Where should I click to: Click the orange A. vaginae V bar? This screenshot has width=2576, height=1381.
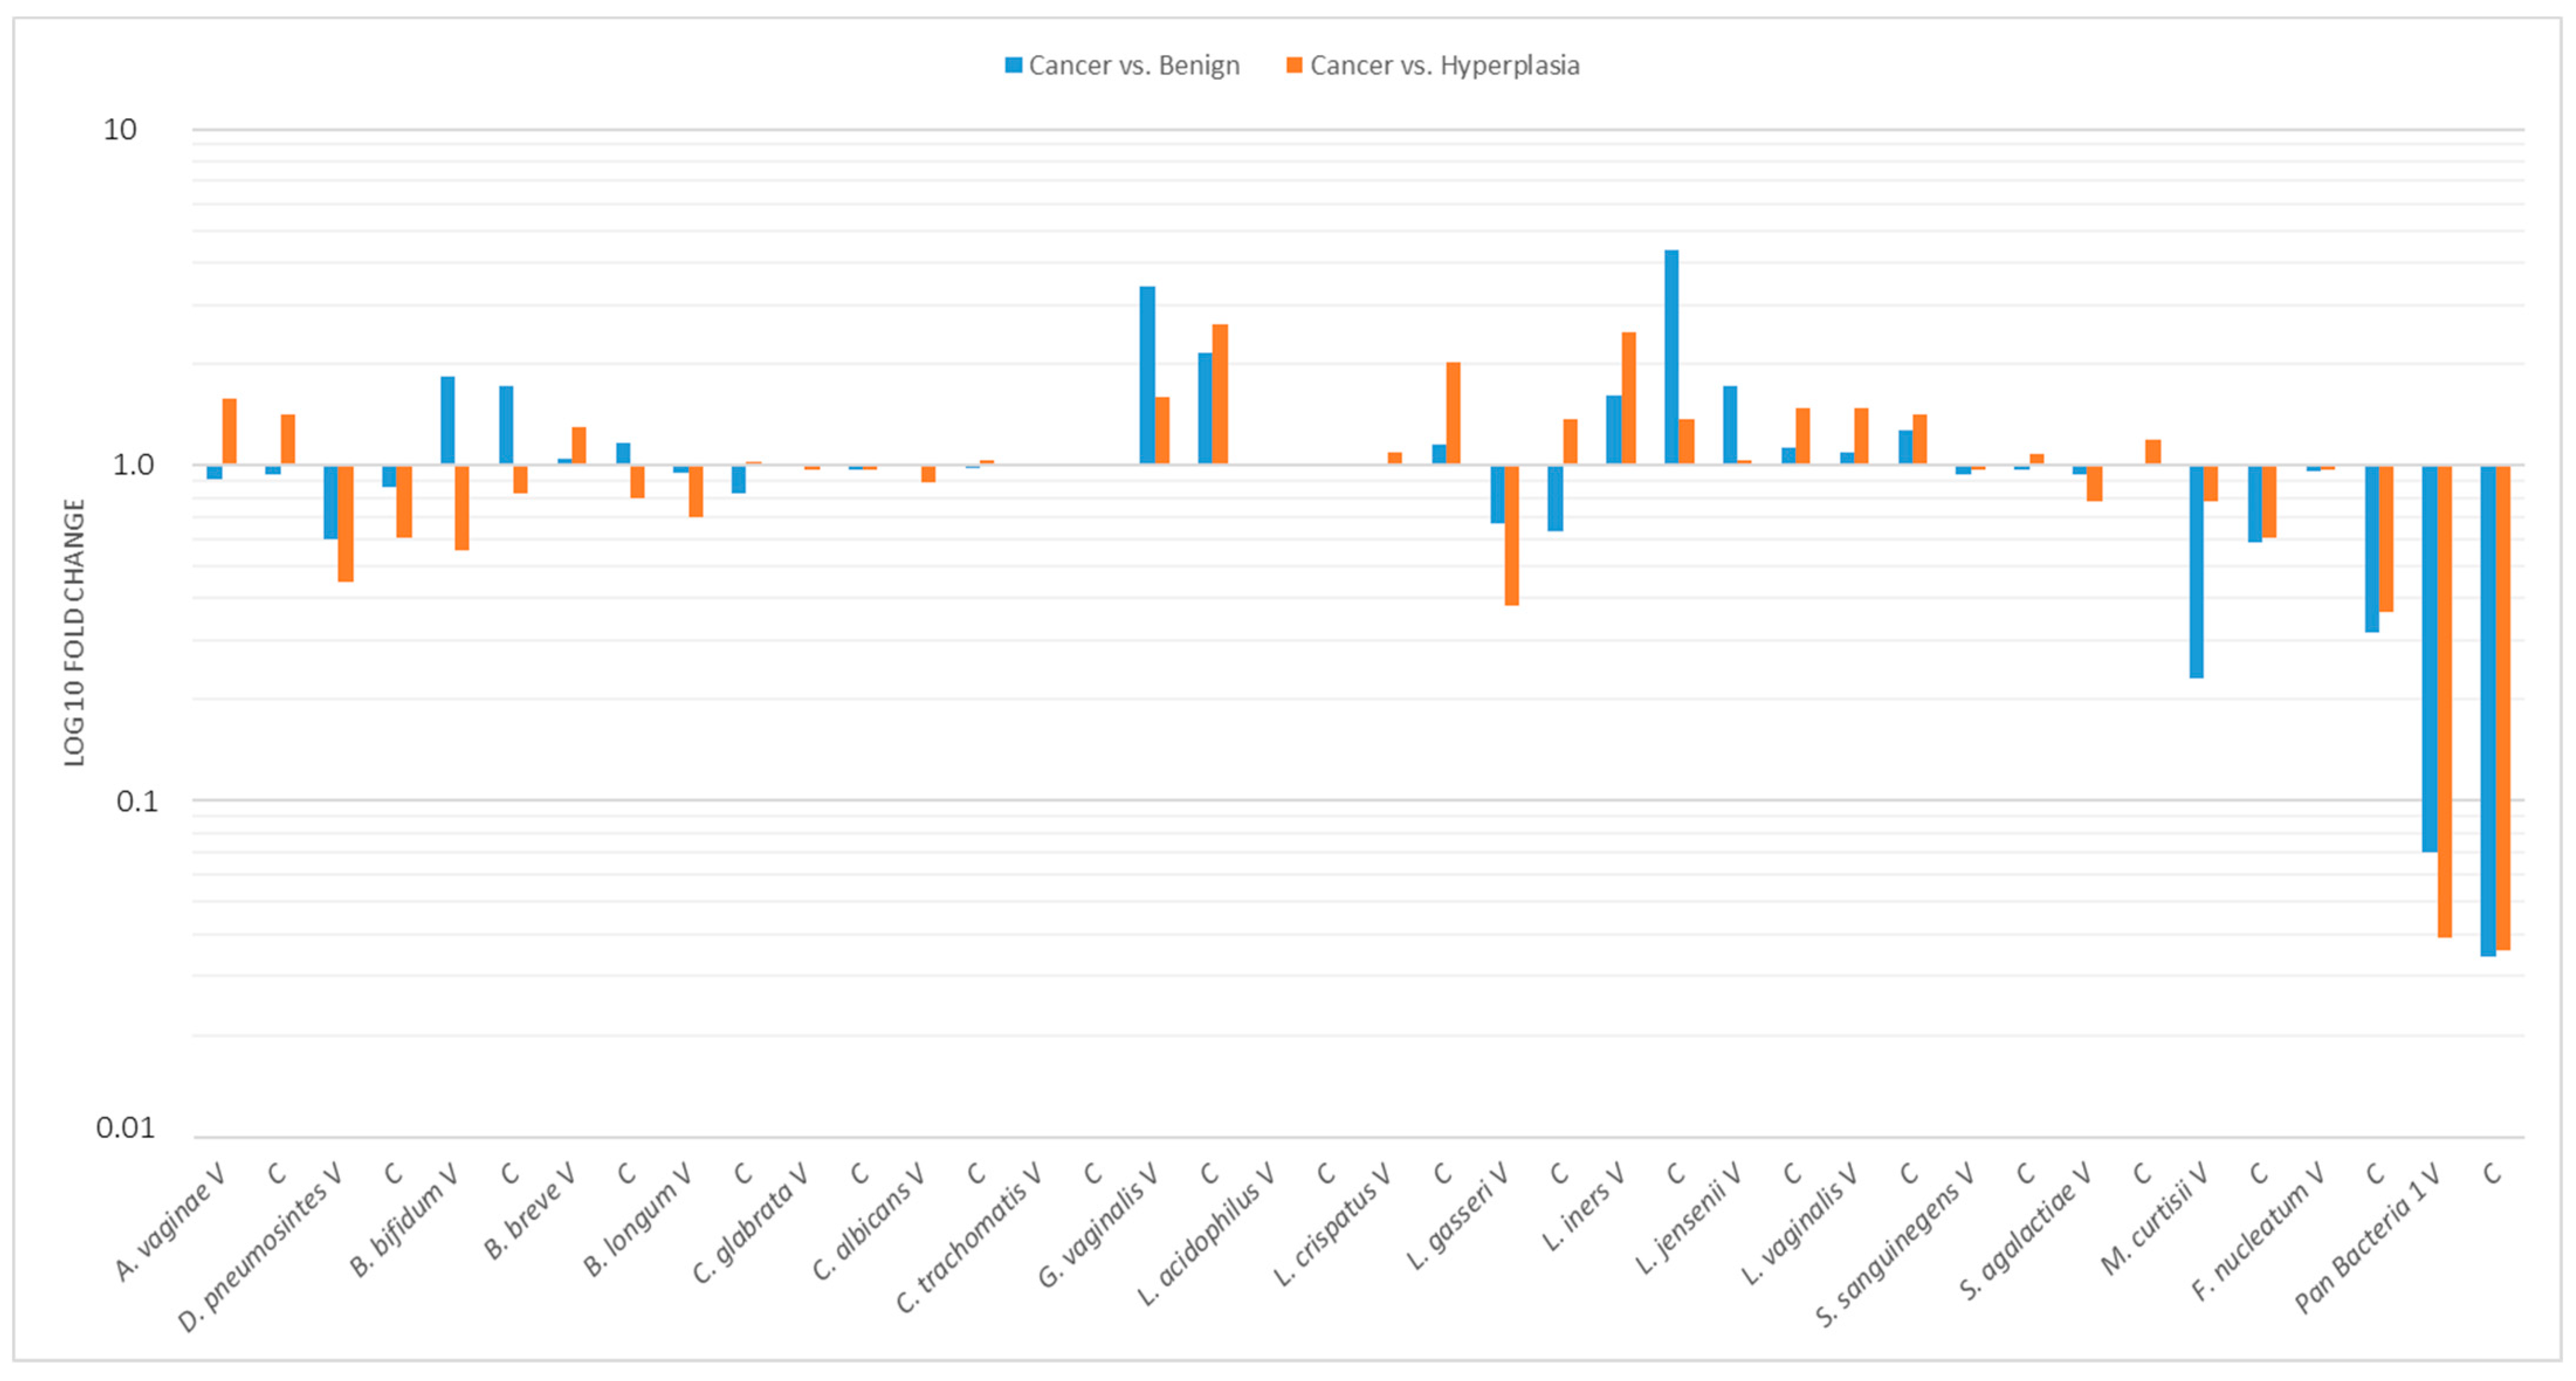(229, 431)
